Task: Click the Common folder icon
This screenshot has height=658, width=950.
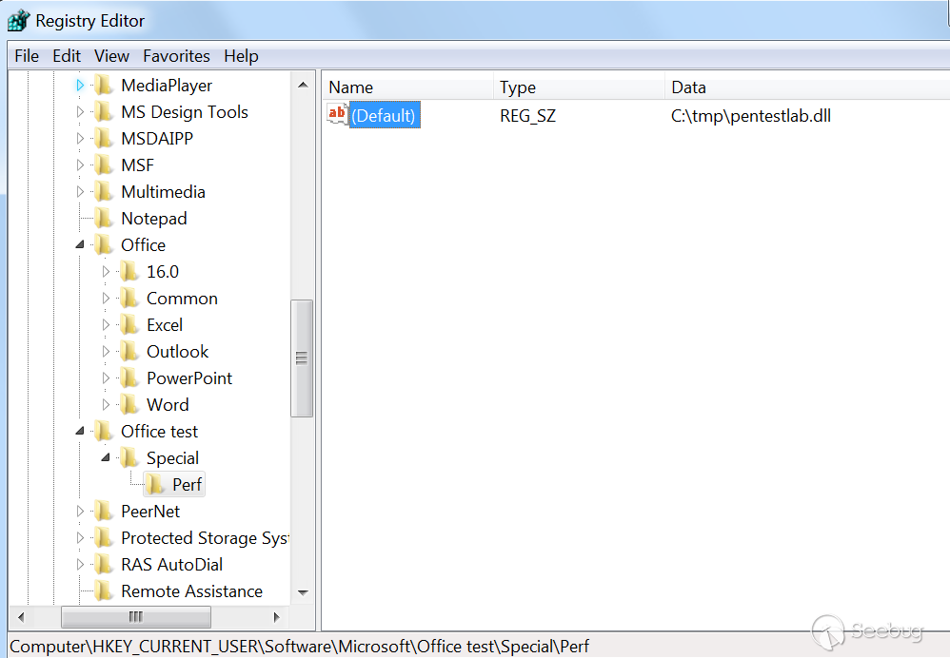Action: pyautogui.click(x=129, y=299)
